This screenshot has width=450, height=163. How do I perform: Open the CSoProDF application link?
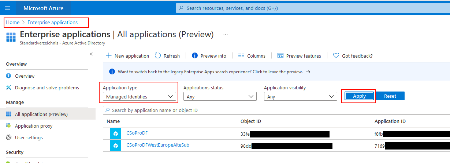point(137,133)
